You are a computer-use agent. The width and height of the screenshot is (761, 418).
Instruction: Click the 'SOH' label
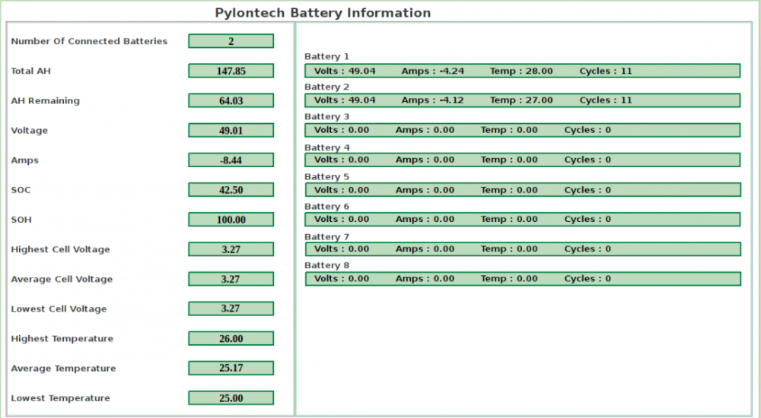pyautogui.click(x=21, y=220)
